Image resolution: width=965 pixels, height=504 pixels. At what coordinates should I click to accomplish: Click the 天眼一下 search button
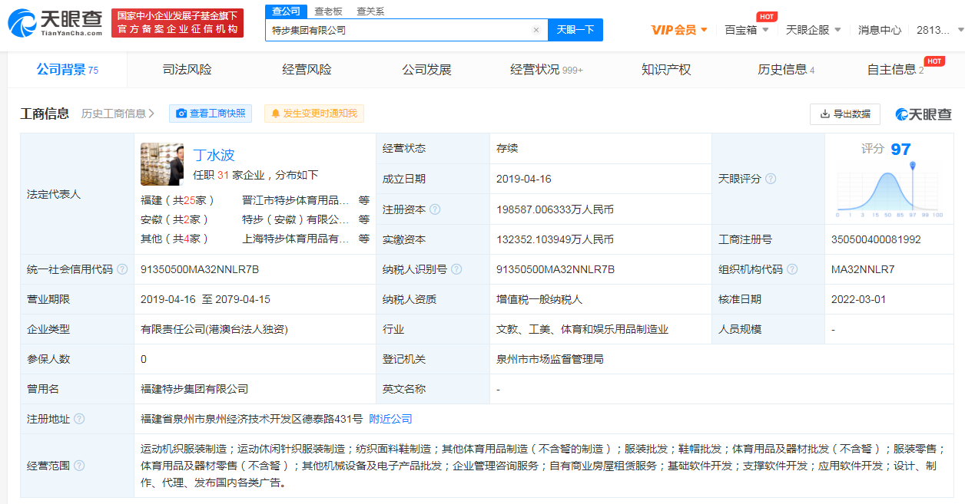coord(575,29)
